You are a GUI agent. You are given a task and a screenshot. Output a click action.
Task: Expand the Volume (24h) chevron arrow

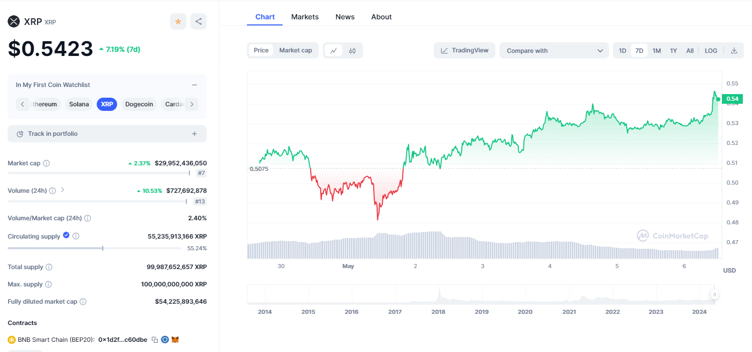63,190
